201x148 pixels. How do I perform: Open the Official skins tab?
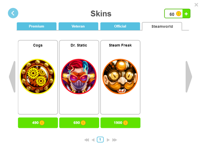pos(120,26)
